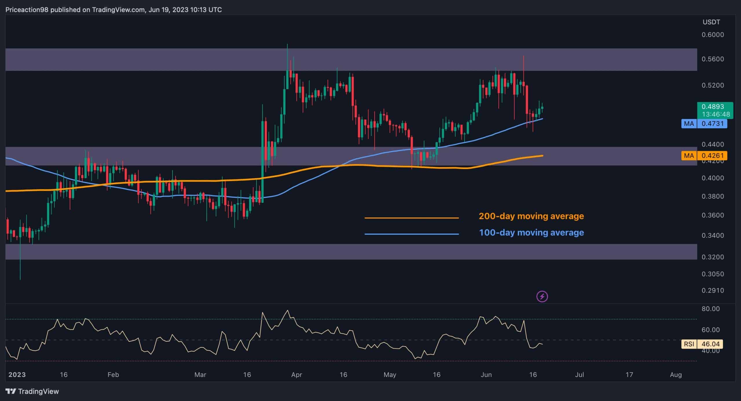Screen dimensions: 741x401
Task: Click the lightning bolt quick-trade icon
Action: [542, 296]
